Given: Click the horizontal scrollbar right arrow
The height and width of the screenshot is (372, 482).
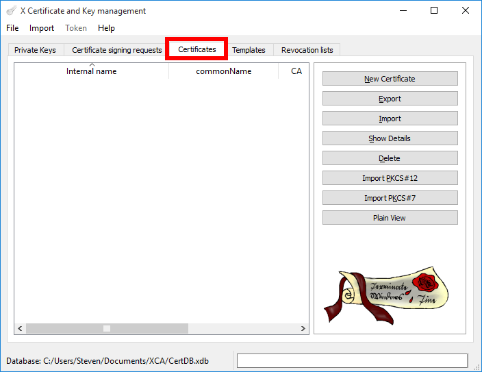Looking at the screenshot, I should click(x=303, y=329).
